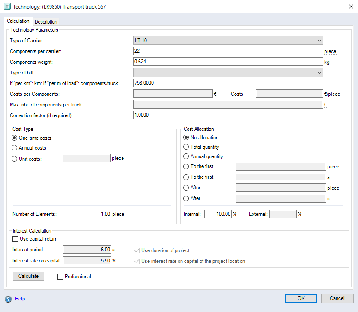Select Total quantity cost allocation

pyautogui.click(x=186, y=147)
